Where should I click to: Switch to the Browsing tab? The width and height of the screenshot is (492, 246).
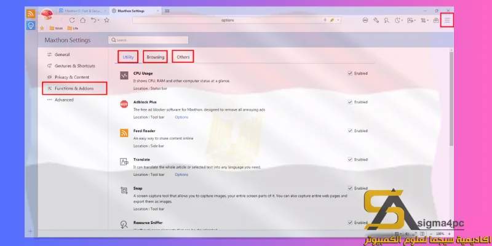pyautogui.click(x=156, y=57)
